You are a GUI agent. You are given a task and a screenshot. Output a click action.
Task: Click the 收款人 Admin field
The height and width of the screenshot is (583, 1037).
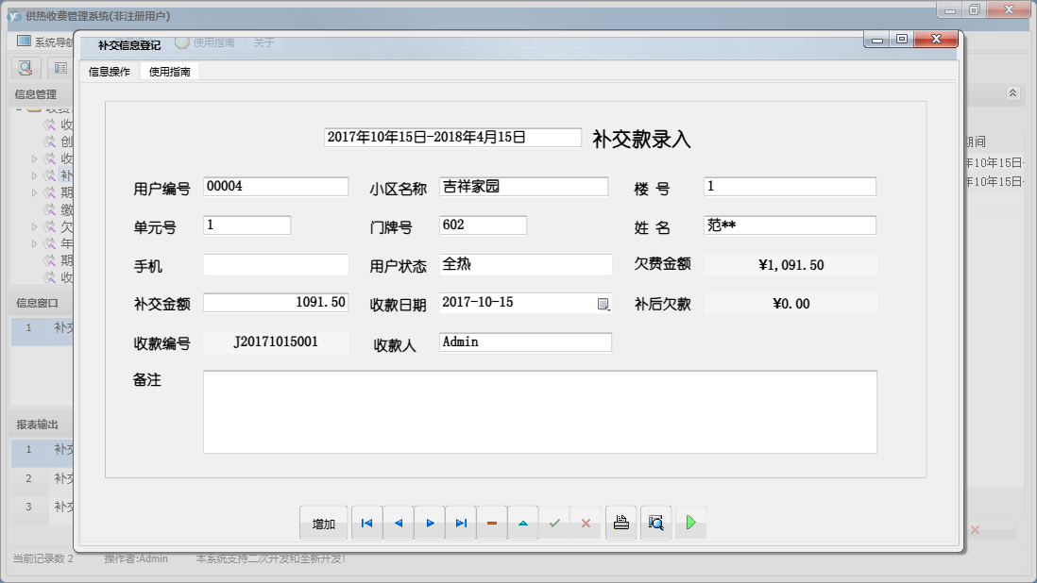pyautogui.click(x=525, y=342)
